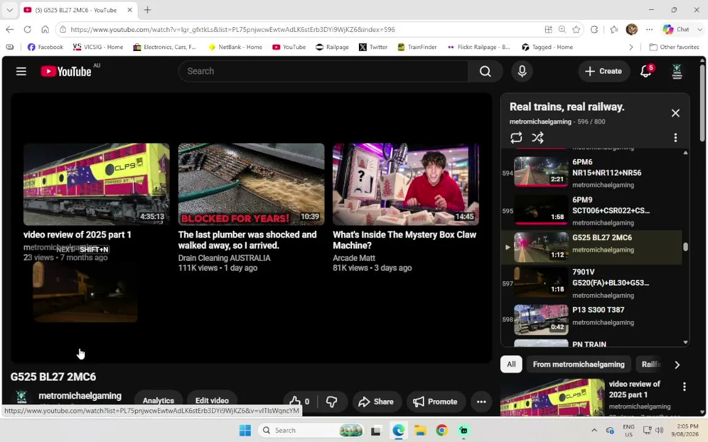Image resolution: width=708 pixels, height=442 pixels.
Task: Open the notifications bell
Action: pyautogui.click(x=646, y=71)
